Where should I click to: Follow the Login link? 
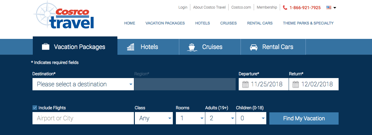coord(183,7)
